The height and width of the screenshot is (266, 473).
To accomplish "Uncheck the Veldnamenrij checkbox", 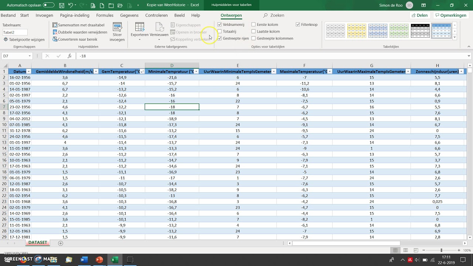I will pyautogui.click(x=220, y=25).
